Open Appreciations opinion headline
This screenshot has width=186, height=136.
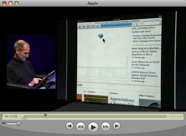pos(122,101)
